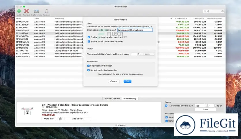Sort by the Lowest price column header
The width and height of the screenshot is (241, 139).
[x=198, y=18]
